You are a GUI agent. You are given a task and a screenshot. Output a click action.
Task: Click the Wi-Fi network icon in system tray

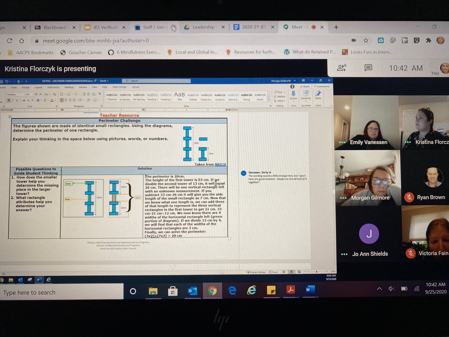pyautogui.click(x=416, y=288)
